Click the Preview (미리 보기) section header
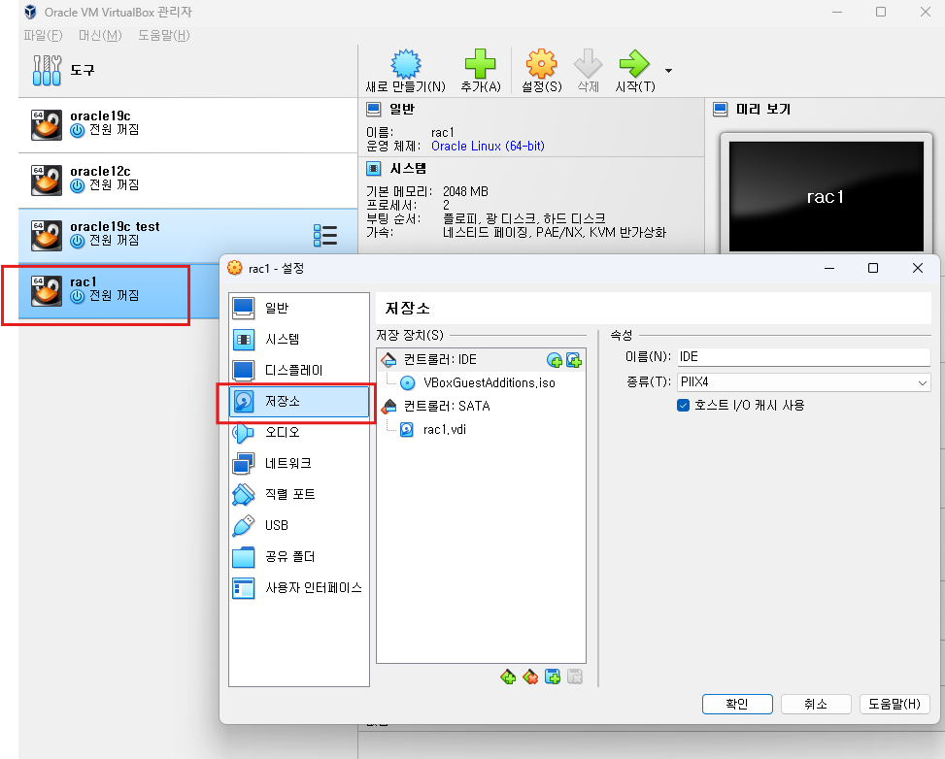 click(x=763, y=110)
